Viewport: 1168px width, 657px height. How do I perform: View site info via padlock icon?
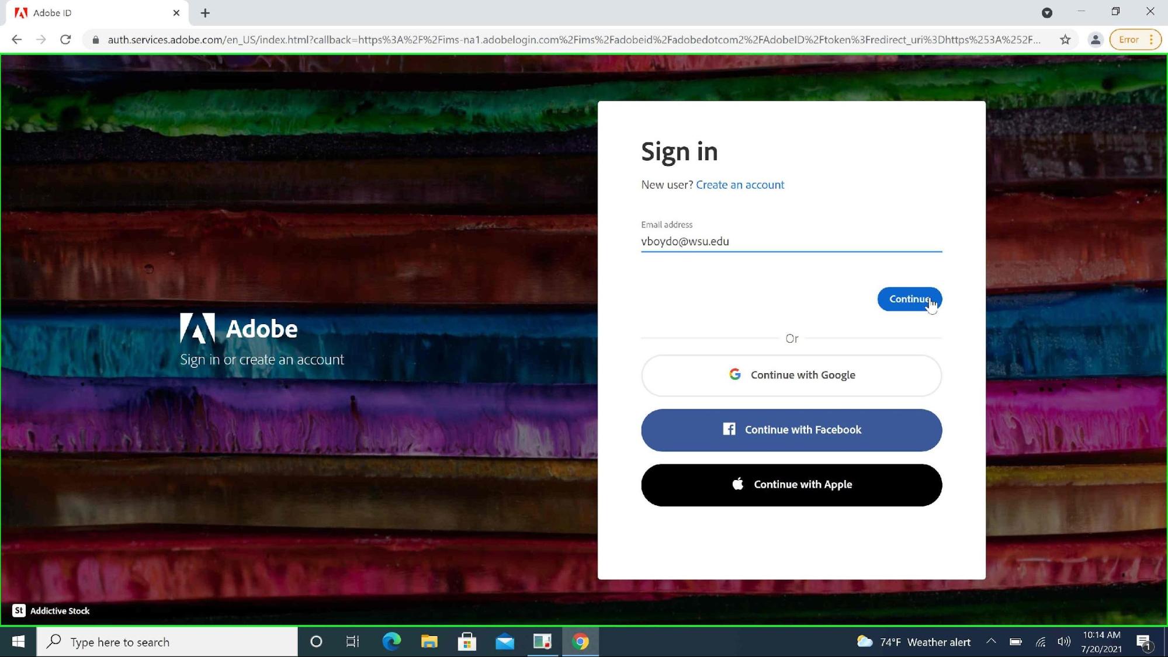click(x=95, y=40)
